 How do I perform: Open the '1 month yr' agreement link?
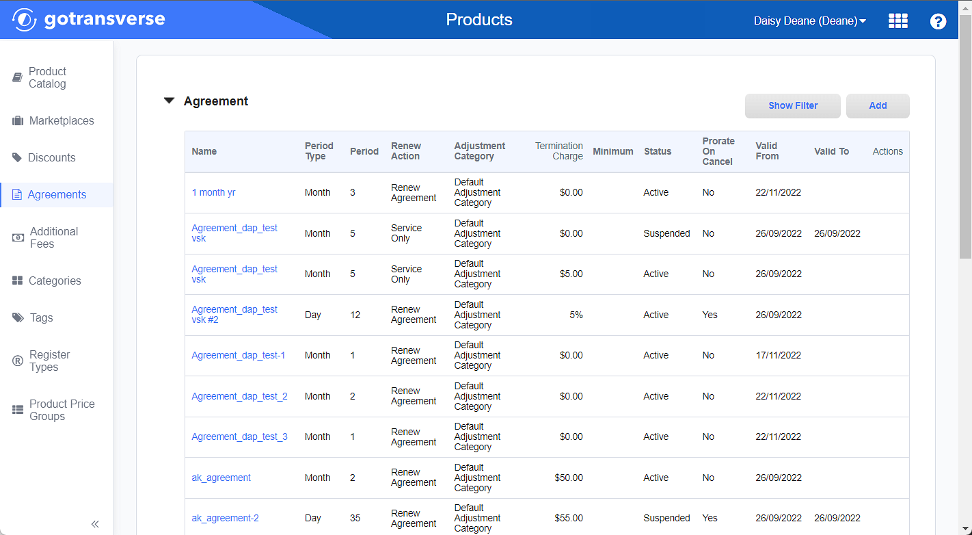tap(213, 193)
